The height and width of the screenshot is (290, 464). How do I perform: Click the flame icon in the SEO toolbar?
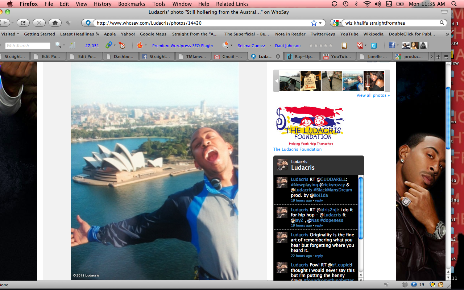point(140,45)
